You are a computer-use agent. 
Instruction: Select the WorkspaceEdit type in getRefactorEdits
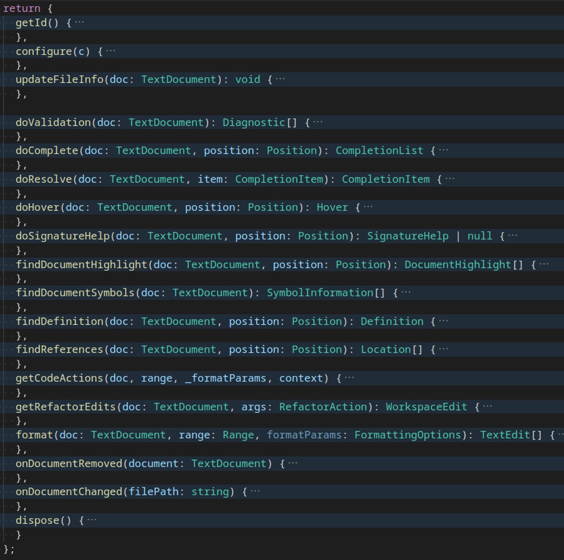point(426,407)
